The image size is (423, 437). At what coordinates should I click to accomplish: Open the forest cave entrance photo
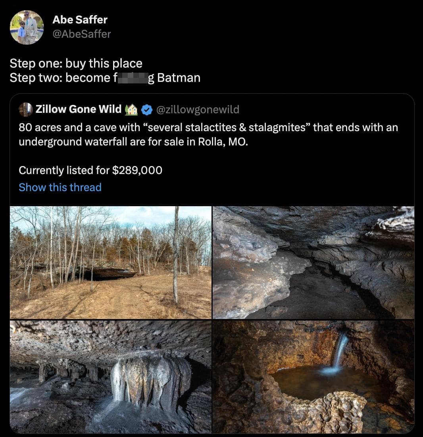(111, 261)
